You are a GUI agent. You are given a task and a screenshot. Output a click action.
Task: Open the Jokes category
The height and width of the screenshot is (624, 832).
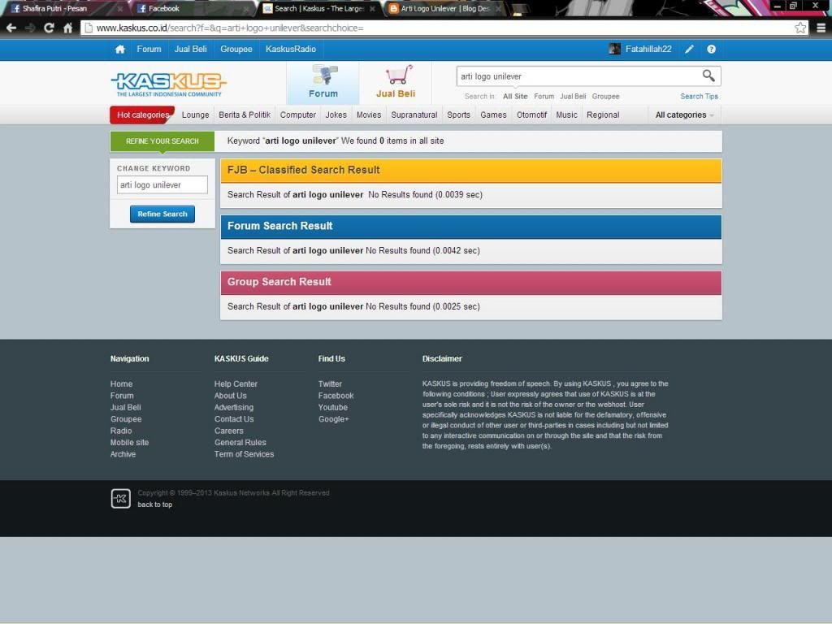pos(336,115)
